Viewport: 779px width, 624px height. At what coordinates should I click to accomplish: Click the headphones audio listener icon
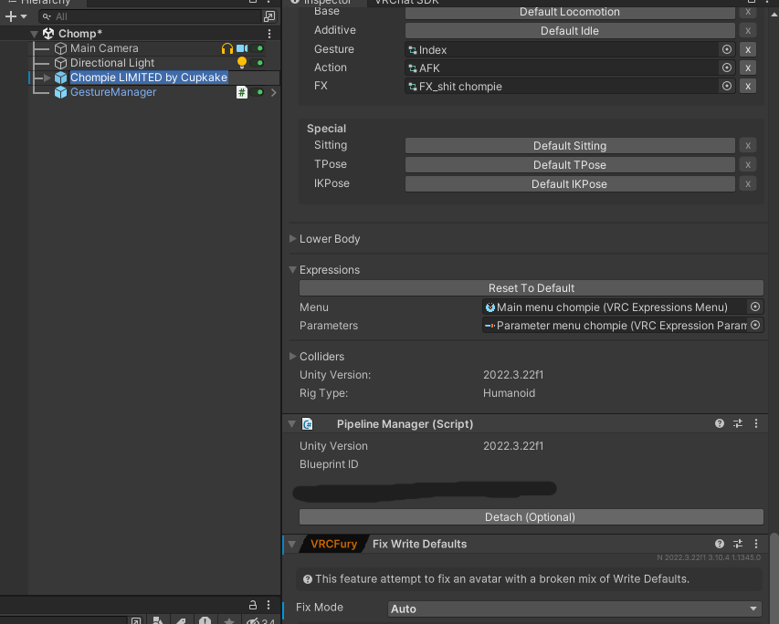point(227,48)
